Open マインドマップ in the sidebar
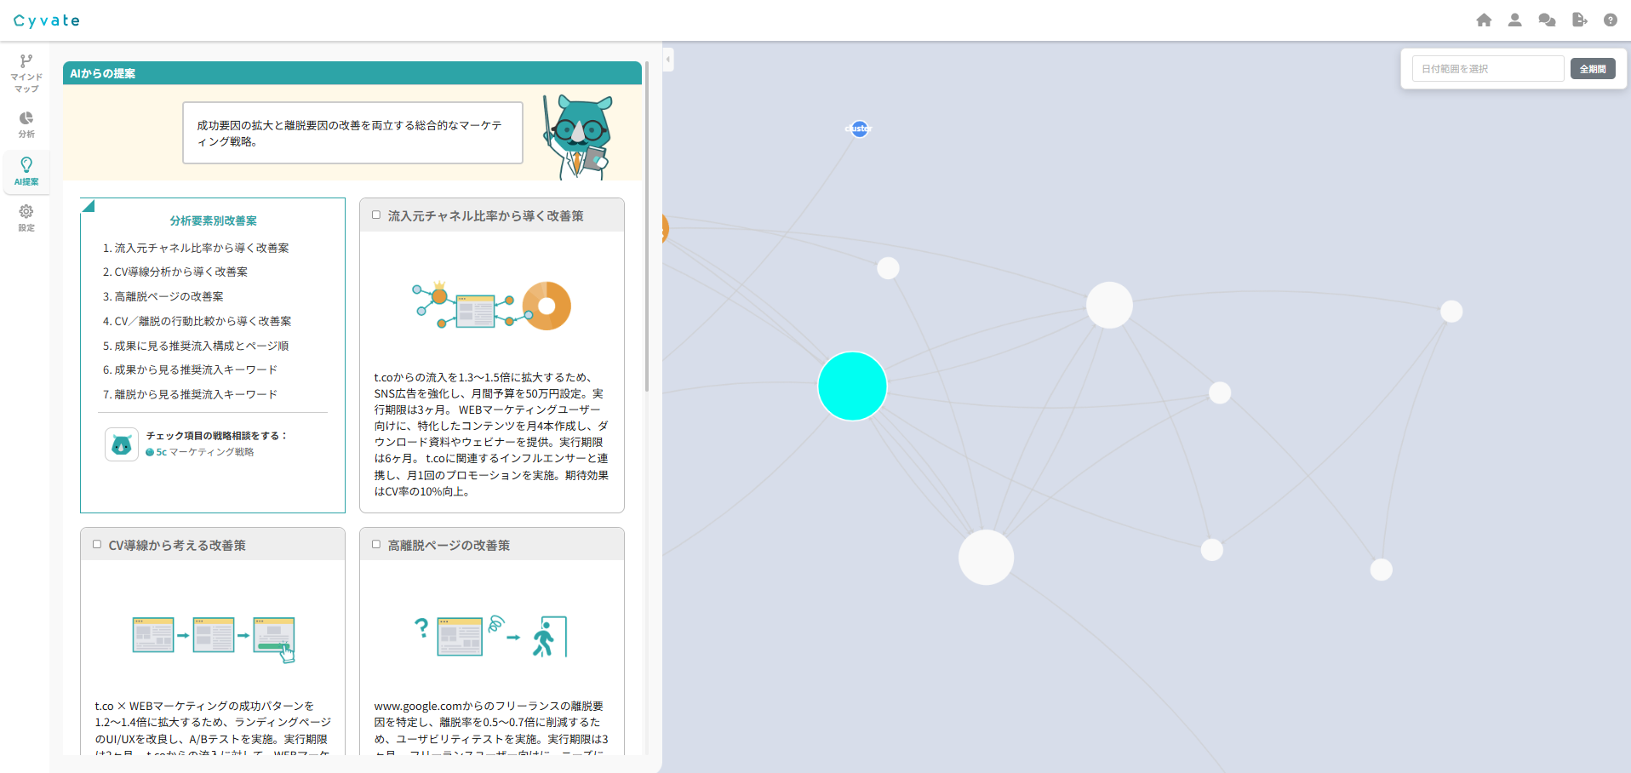Screen dimensions: 1631x773 26,73
